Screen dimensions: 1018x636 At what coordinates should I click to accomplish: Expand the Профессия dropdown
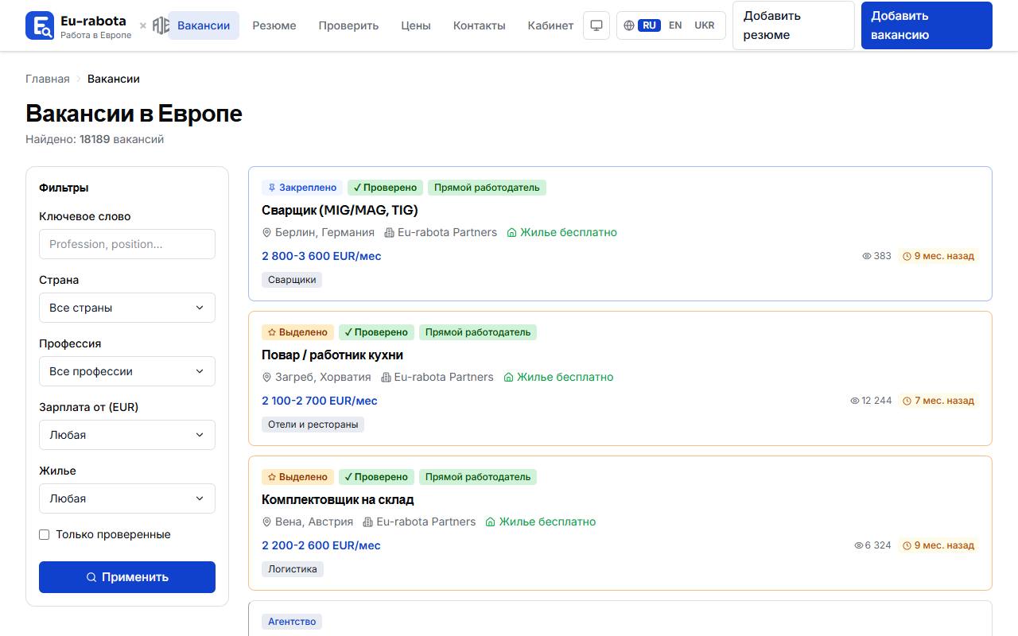[127, 371]
